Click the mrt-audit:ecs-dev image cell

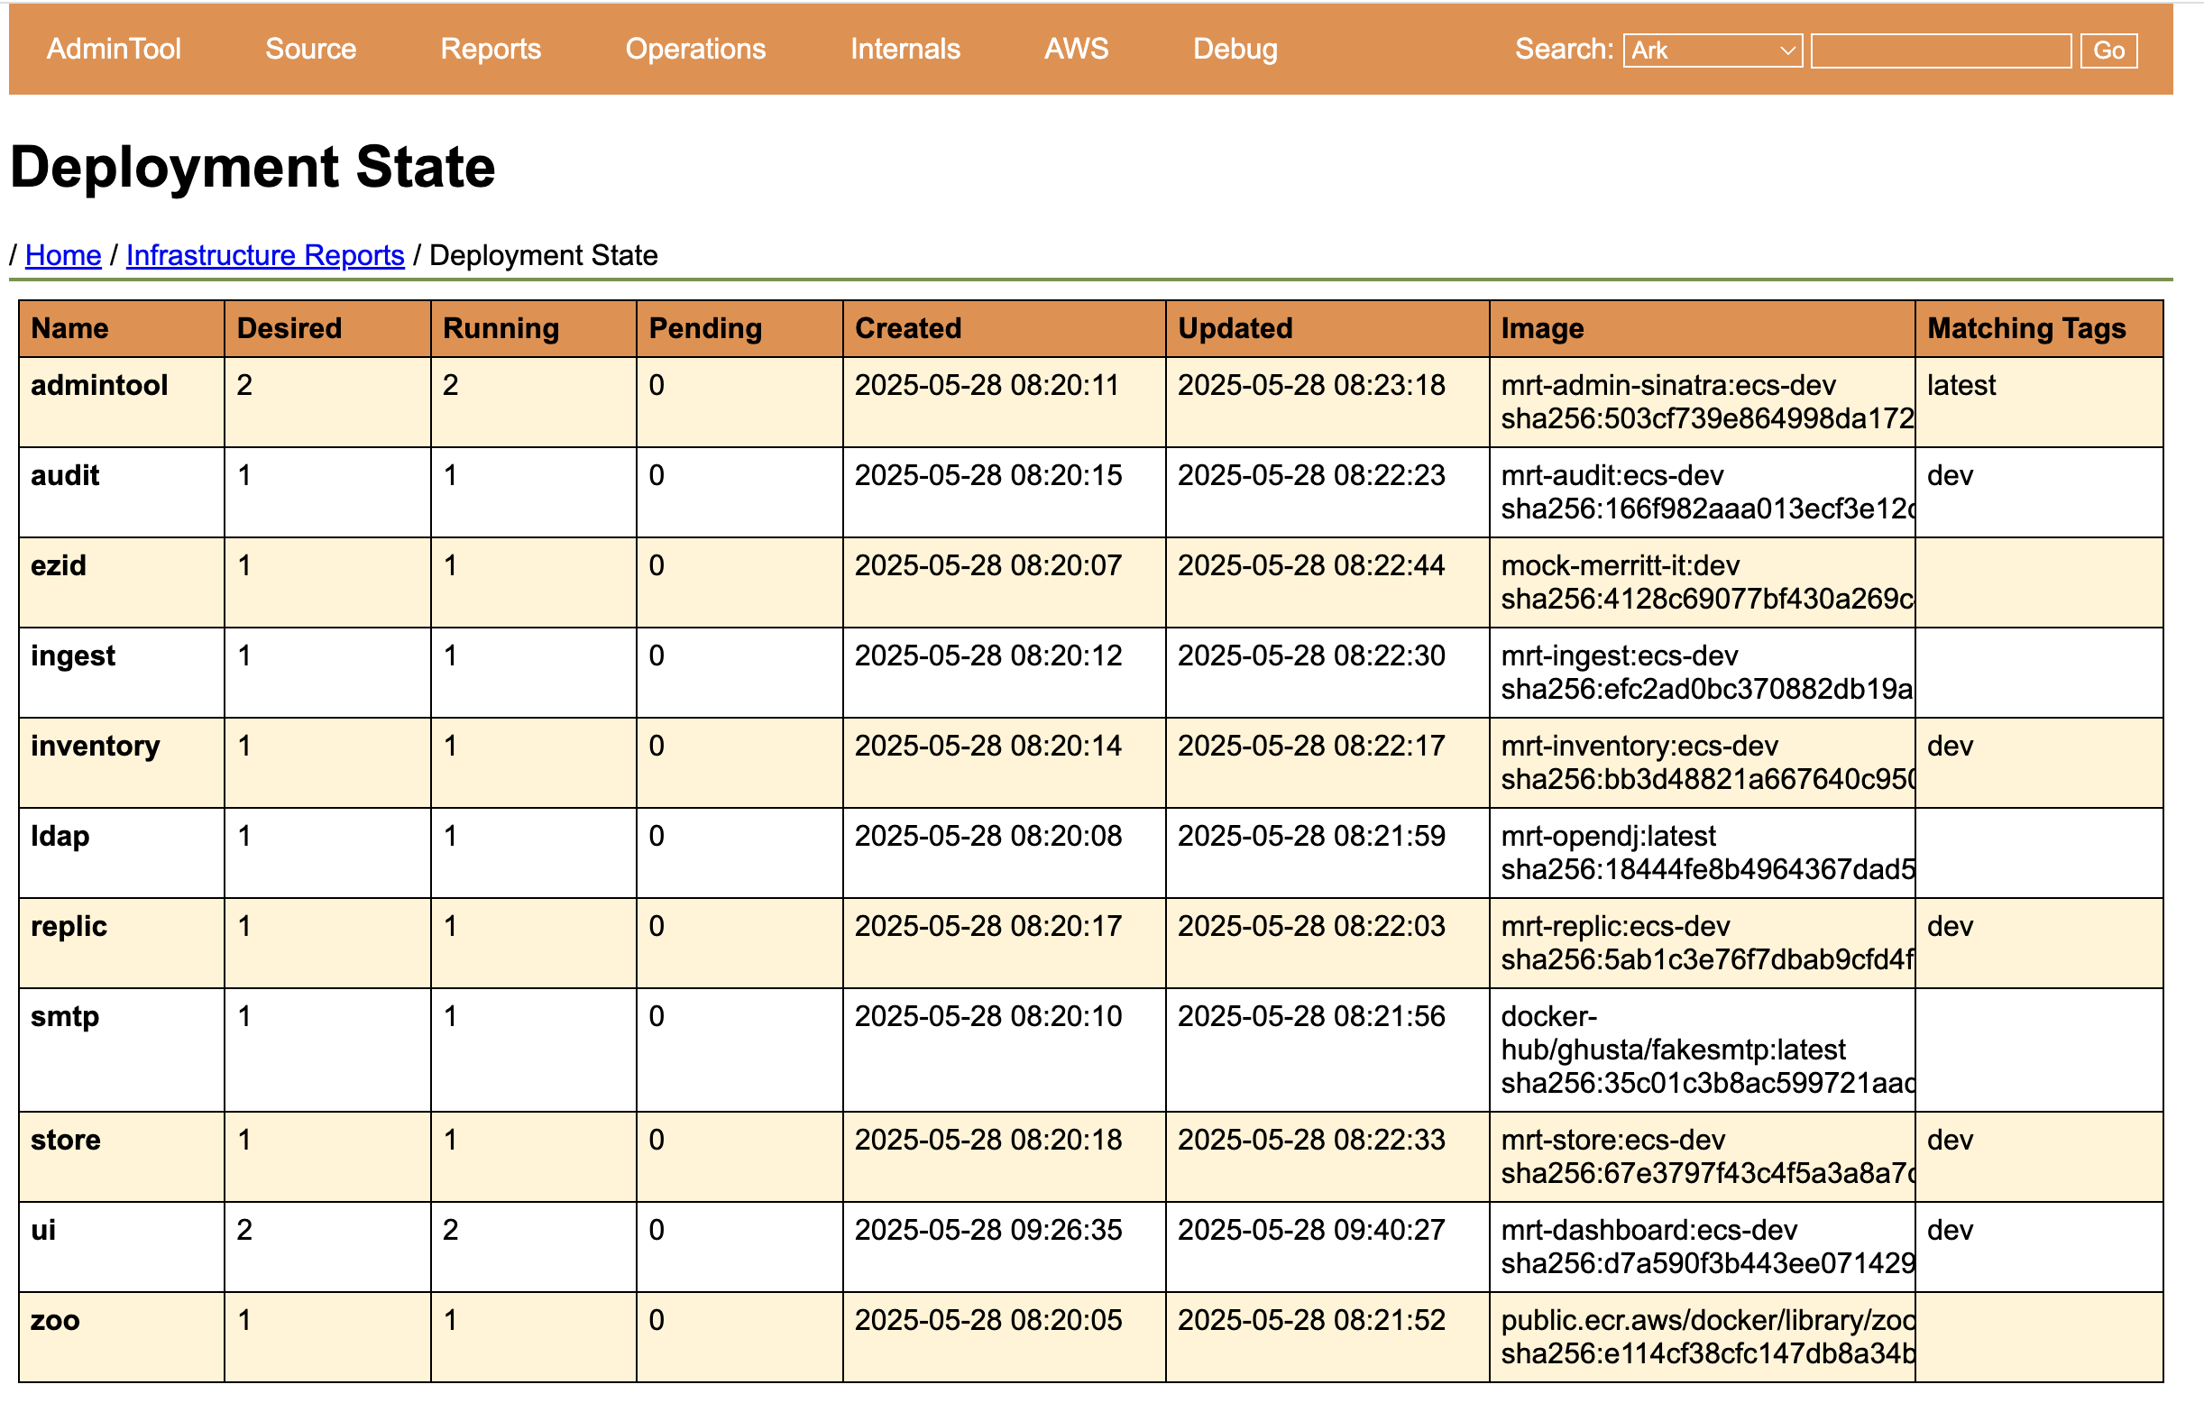1702,492
